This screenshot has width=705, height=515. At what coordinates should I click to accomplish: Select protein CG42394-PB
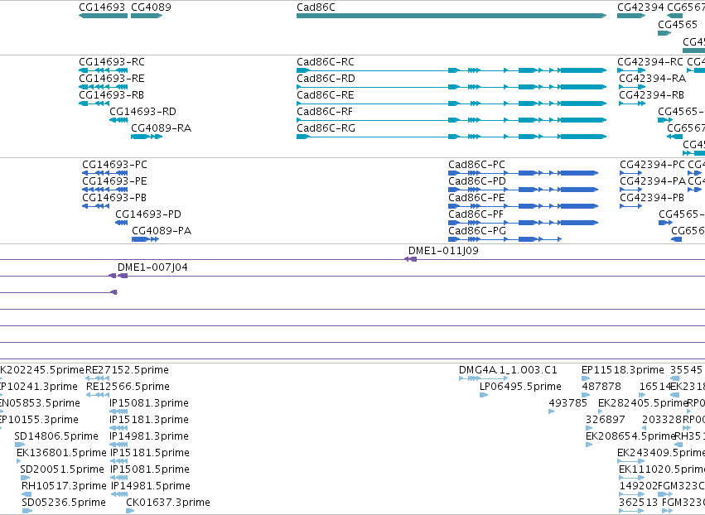point(652,198)
